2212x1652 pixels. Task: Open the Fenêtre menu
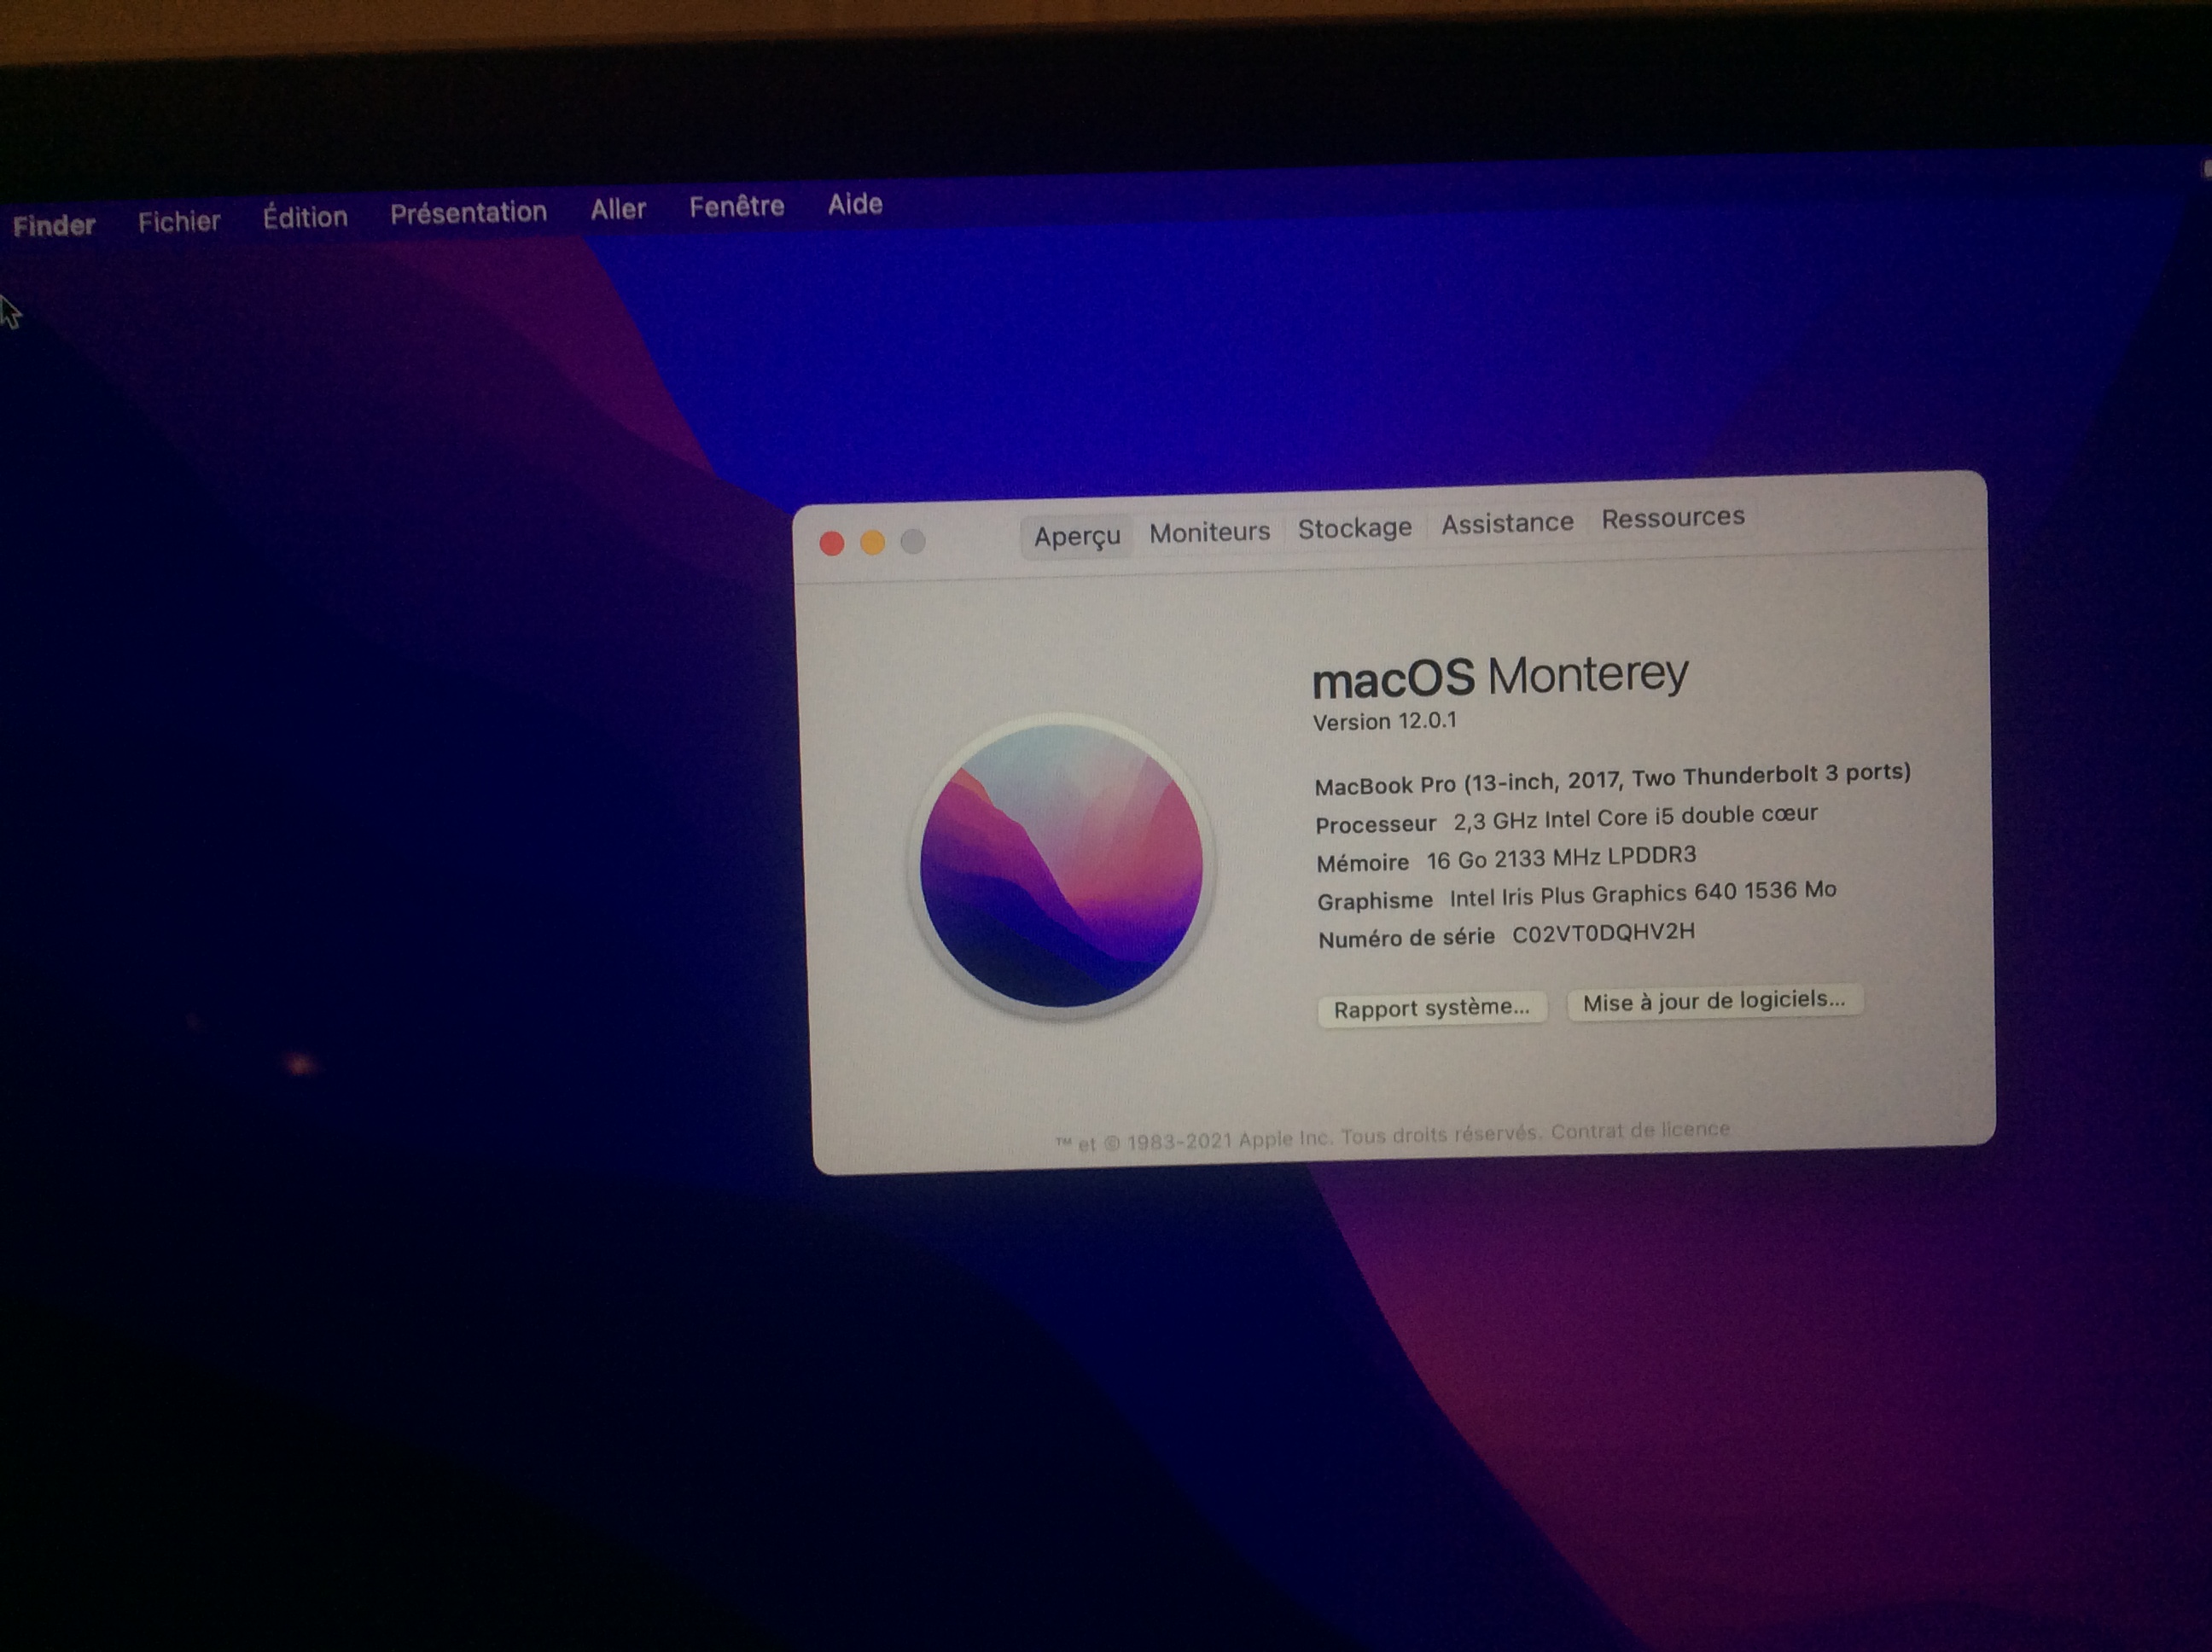pyautogui.click(x=736, y=206)
